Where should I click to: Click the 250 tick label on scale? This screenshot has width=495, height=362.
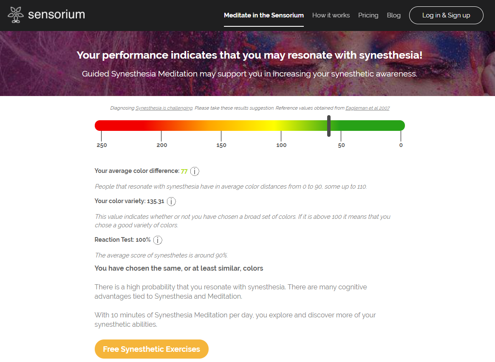pos(102,145)
